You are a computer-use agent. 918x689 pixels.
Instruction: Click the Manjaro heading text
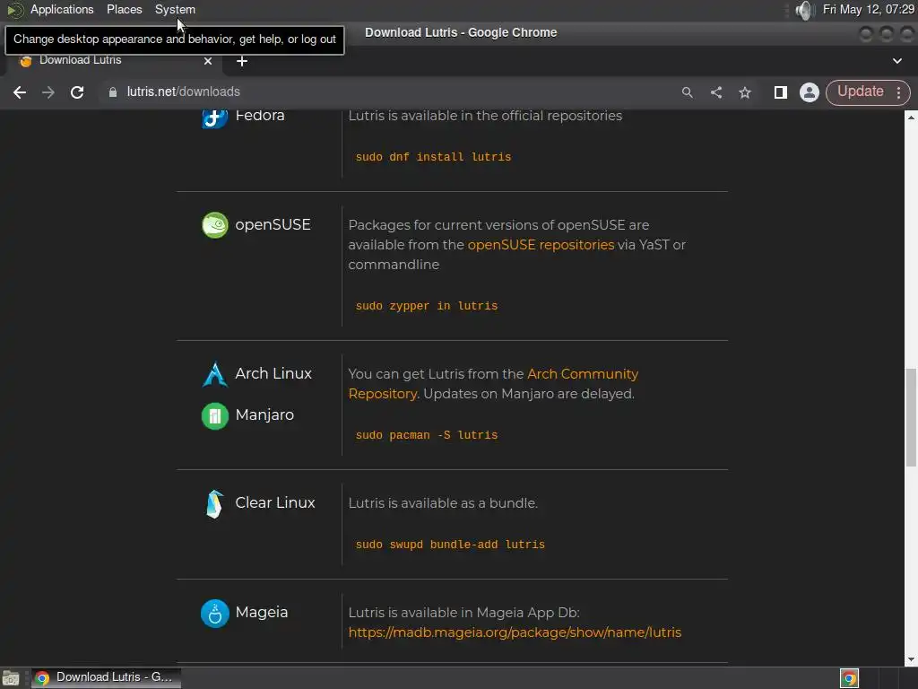(x=264, y=414)
